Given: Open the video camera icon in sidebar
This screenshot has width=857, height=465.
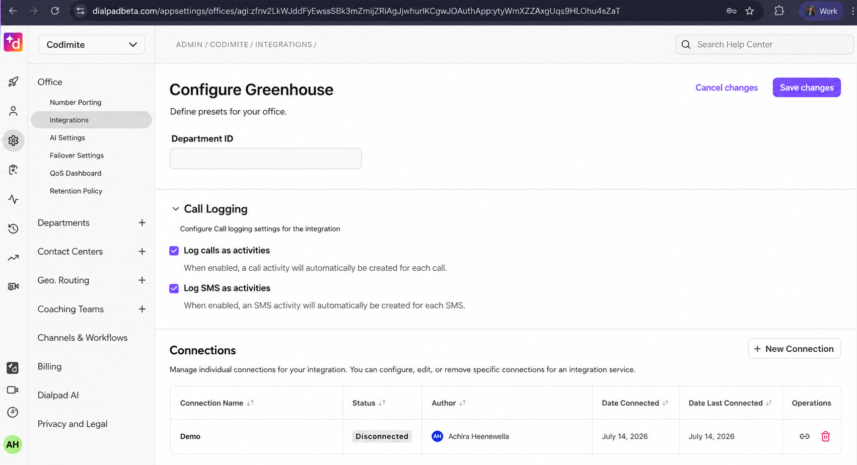Looking at the screenshot, I should pyautogui.click(x=13, y=286).
